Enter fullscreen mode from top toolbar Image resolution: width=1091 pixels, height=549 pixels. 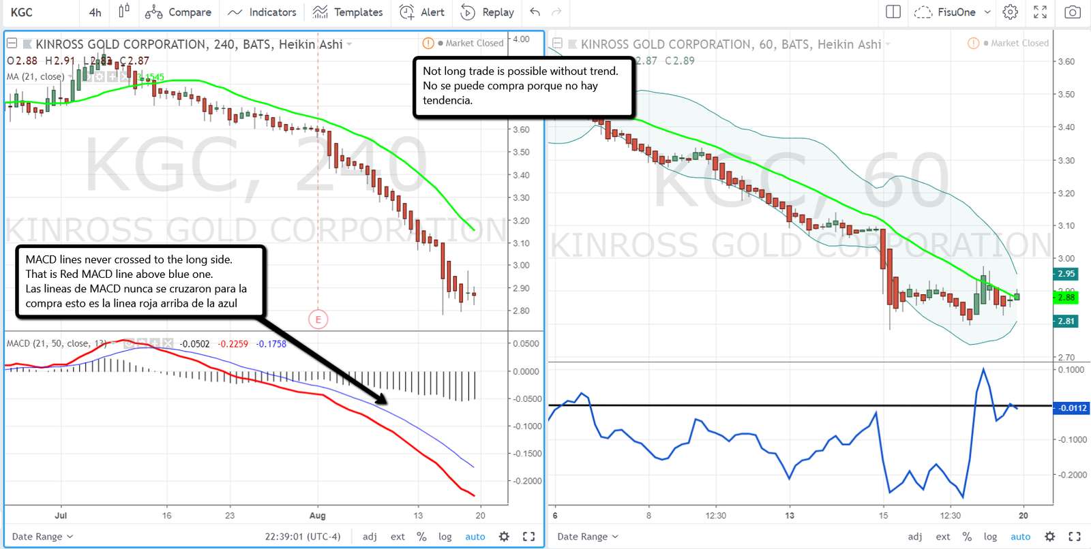click(x=1041, y=12)
